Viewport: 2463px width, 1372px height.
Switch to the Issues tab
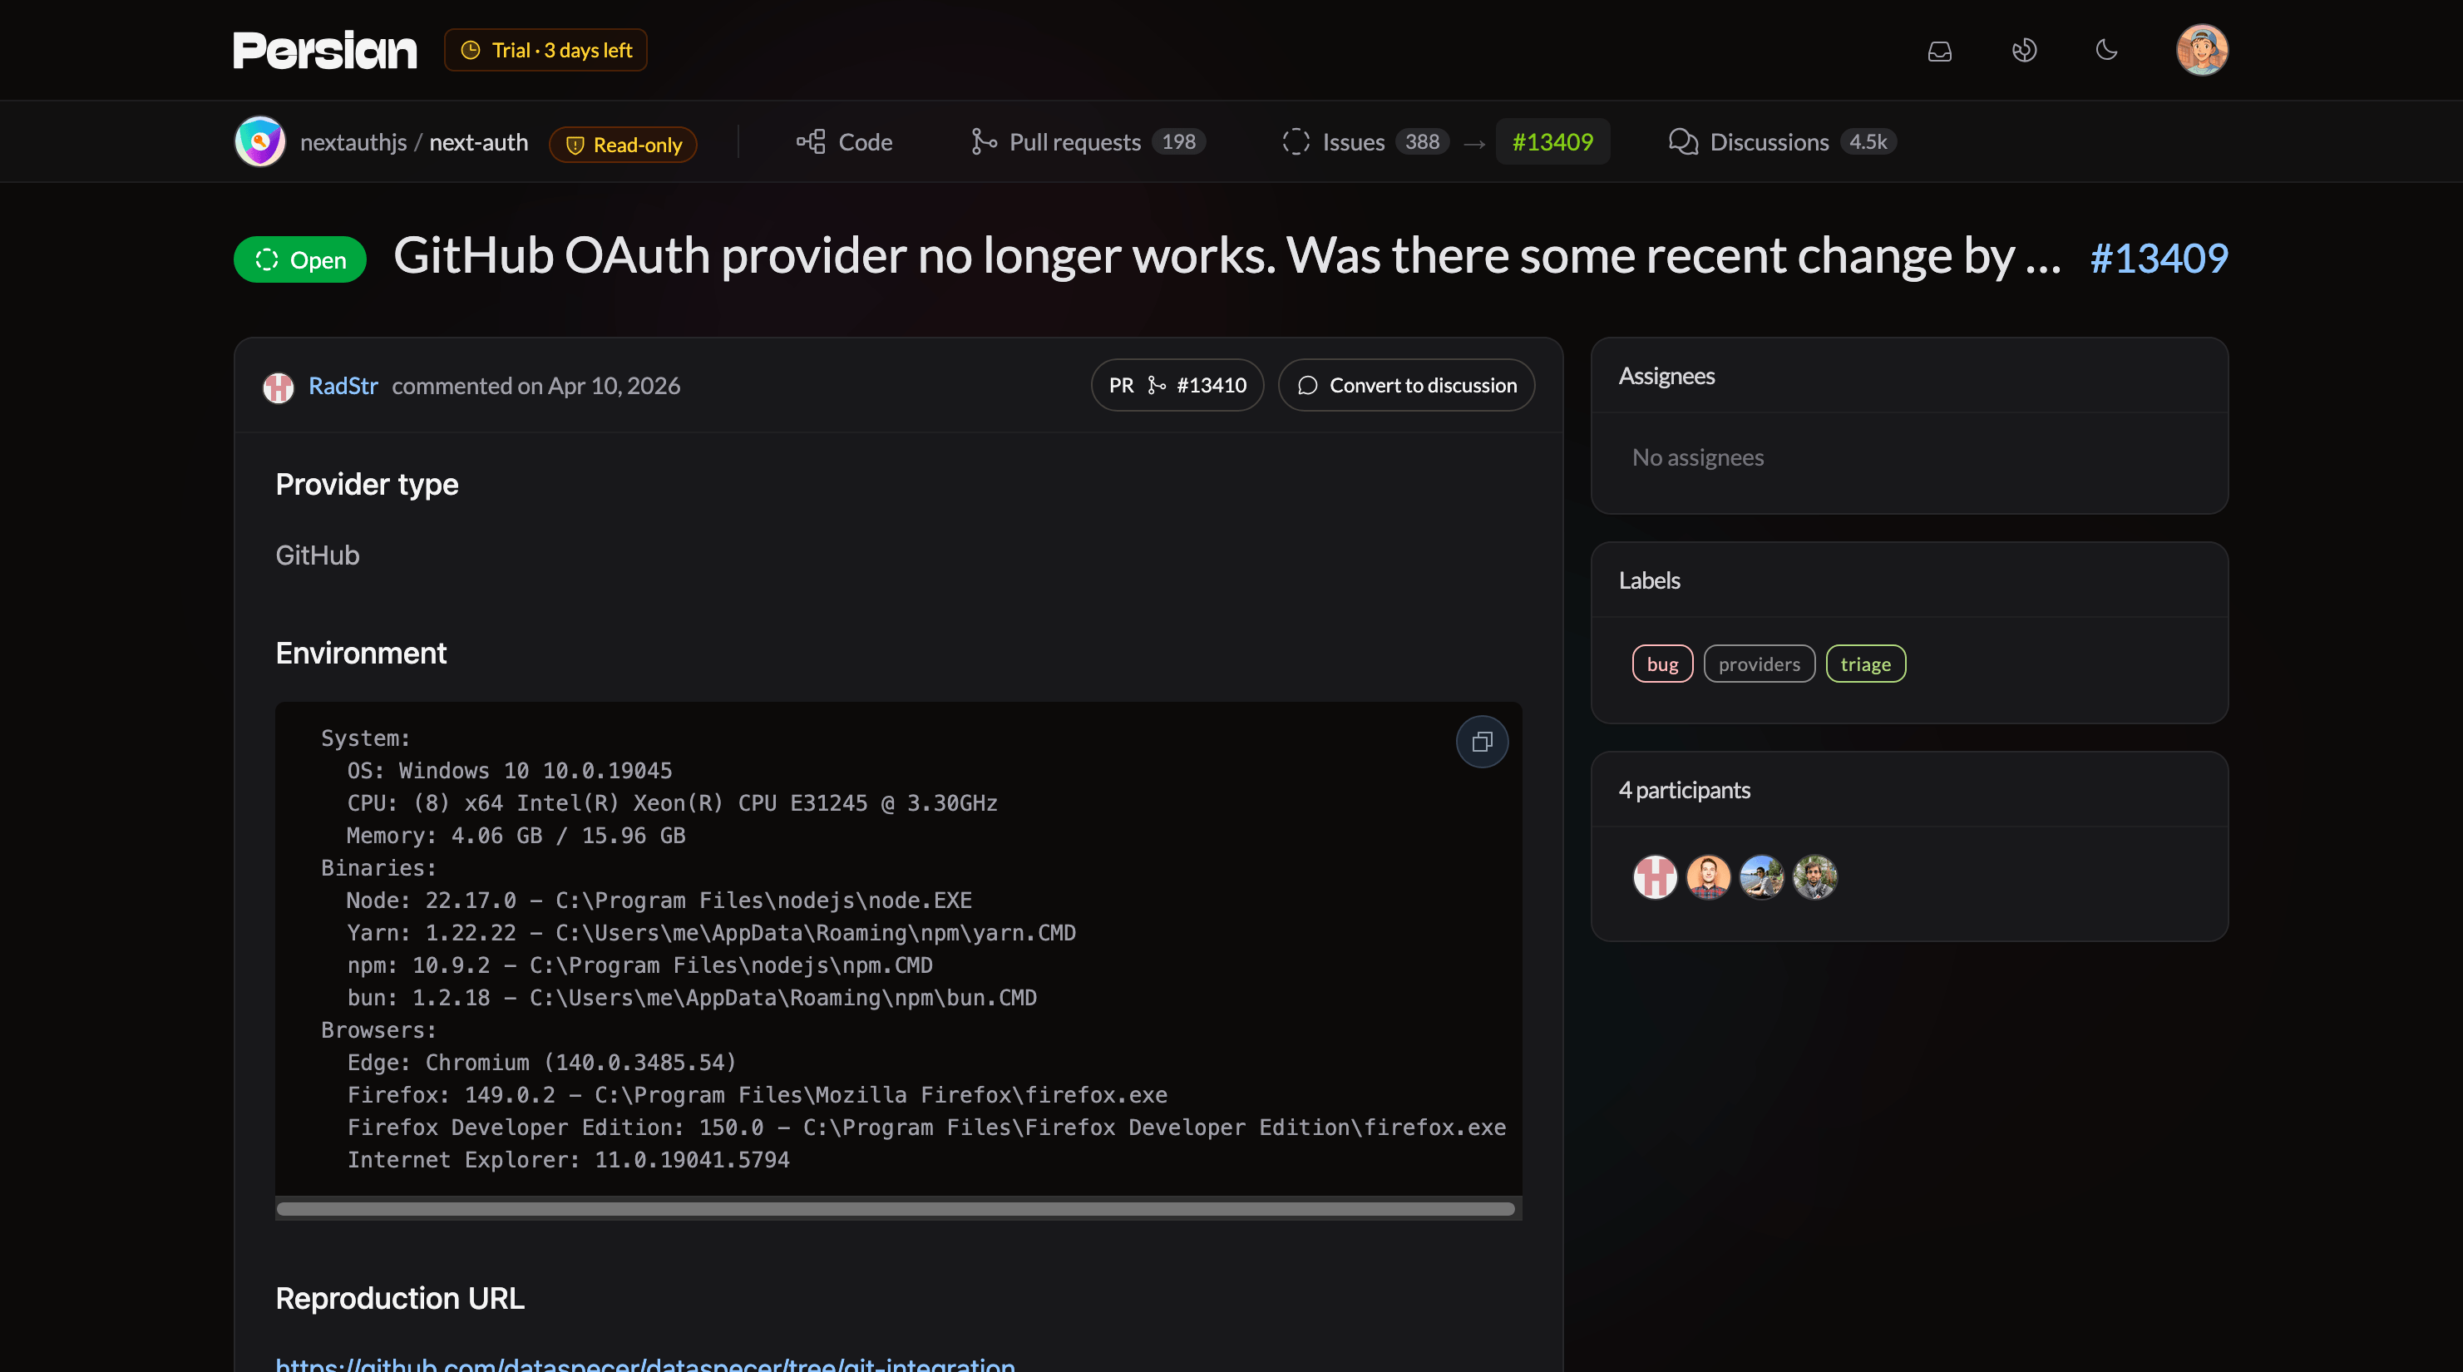coord(1365,142)
